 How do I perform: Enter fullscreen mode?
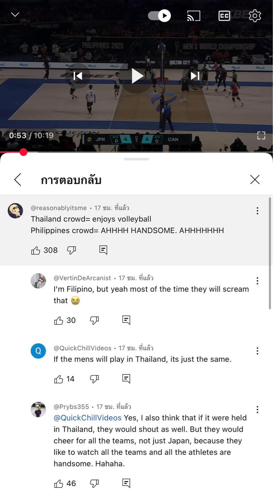[261, 136]
